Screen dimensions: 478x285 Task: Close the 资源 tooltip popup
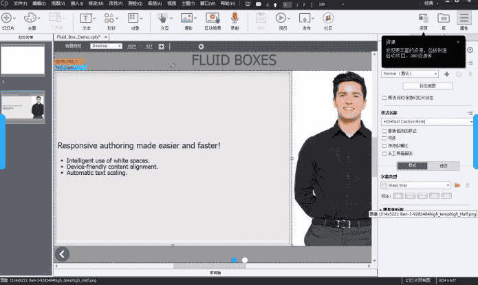[458, 41]
